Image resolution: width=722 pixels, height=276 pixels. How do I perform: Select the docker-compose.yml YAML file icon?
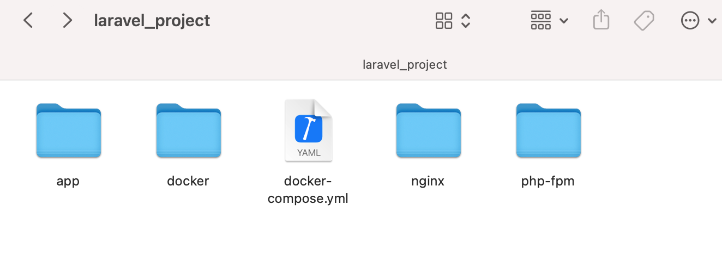tap(309, 130)
